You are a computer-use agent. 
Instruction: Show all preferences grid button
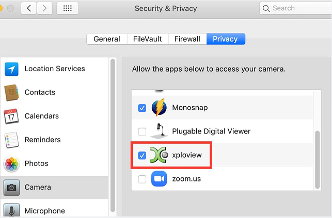pos(67,8)
